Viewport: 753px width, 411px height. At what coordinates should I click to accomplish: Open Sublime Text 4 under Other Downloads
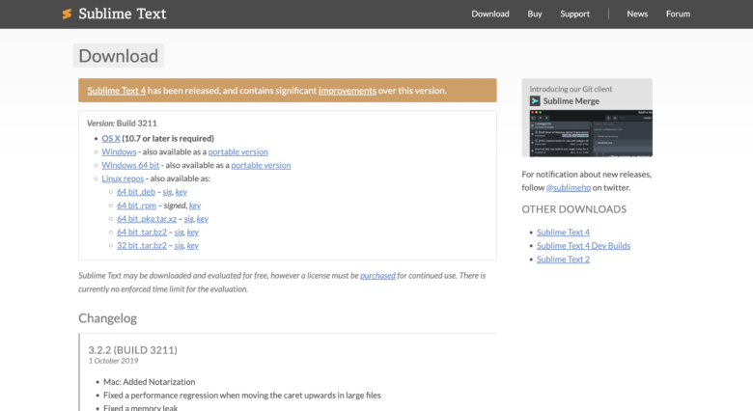[563, 233]
